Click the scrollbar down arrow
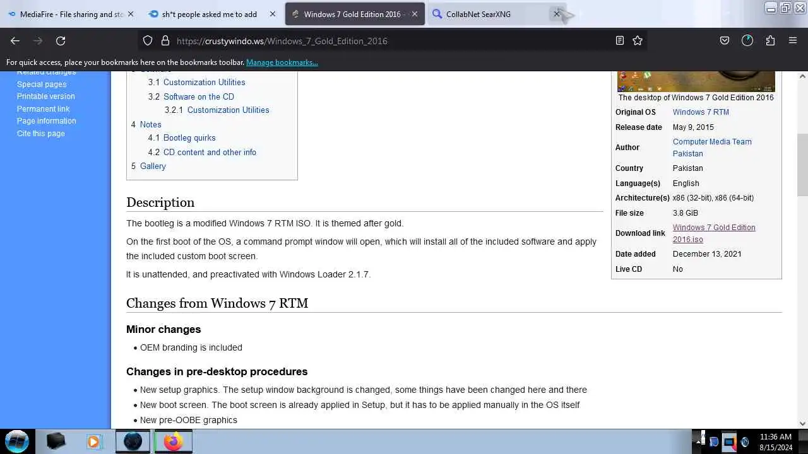Image resolution: width=808 pixels, height=454 pixels. pos(802,424)
